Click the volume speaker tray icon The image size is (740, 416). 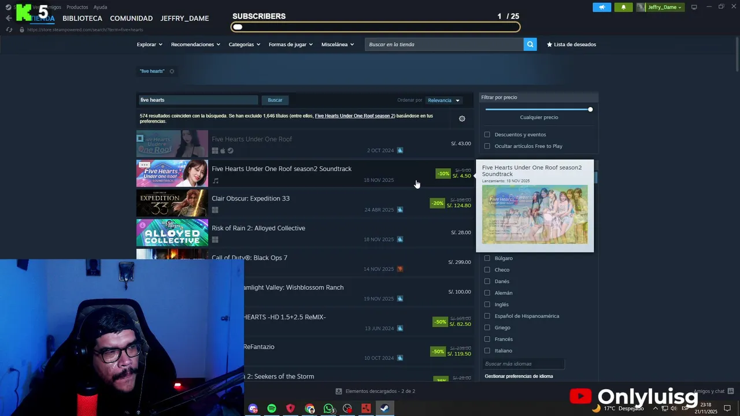(674, 408)
